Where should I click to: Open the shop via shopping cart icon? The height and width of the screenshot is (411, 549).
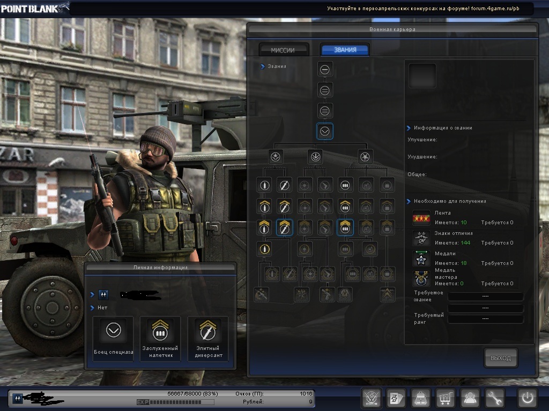pyautogui.click(x=445, y=398)
